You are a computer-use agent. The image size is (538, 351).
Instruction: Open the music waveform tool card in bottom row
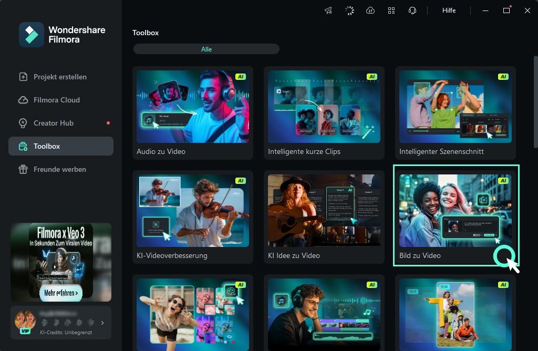point(324,314)
